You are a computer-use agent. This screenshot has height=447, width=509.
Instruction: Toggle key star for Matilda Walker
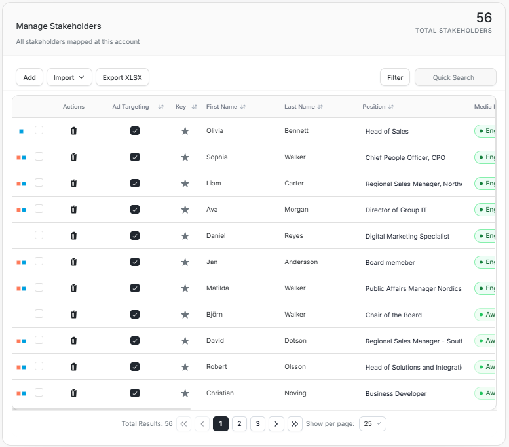185,288
